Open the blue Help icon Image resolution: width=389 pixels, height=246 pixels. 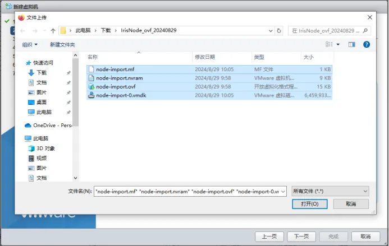367,44
